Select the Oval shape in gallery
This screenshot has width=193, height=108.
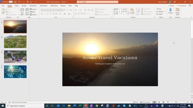[126, 9]
